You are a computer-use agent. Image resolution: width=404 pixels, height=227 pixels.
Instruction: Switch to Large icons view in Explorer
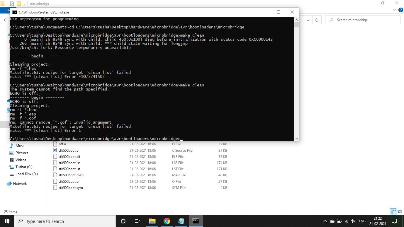point(399,212)
